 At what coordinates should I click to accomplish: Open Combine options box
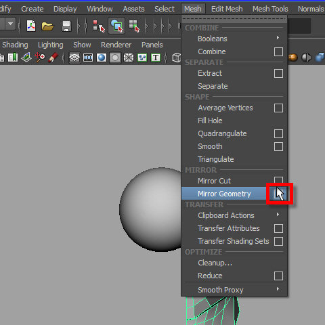tap(278, 51)
